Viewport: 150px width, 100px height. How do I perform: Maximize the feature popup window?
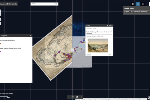pos(110,26)
